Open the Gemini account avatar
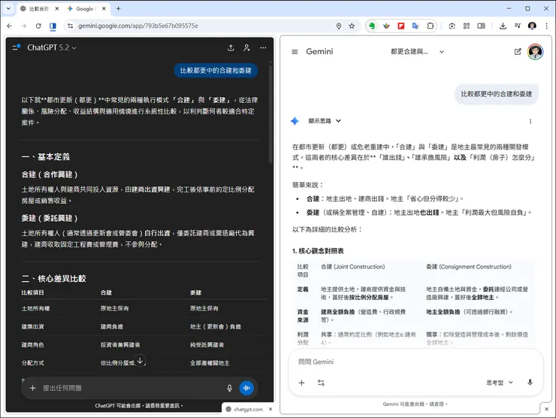The height and width of the screenshot is (418, 556). tap(535, 52)
